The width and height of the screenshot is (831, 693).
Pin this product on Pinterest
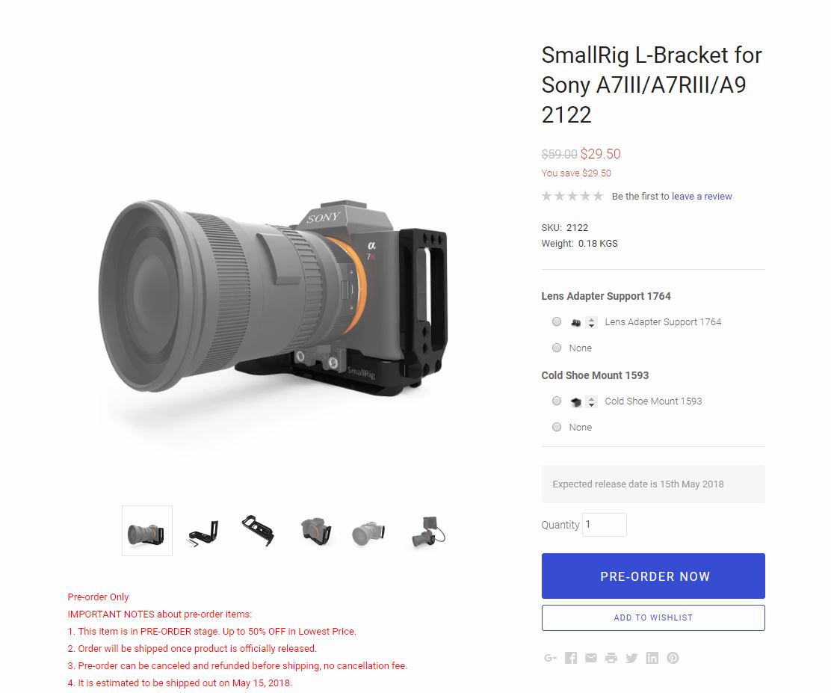(673, 658)
